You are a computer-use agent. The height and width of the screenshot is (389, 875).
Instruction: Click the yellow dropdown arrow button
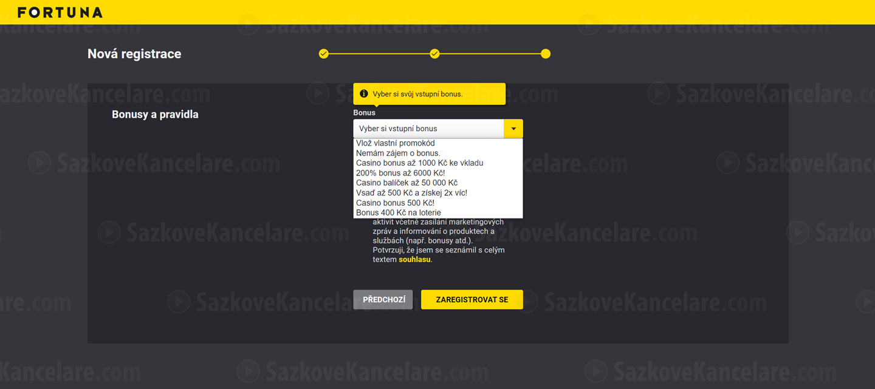(513, 129)
